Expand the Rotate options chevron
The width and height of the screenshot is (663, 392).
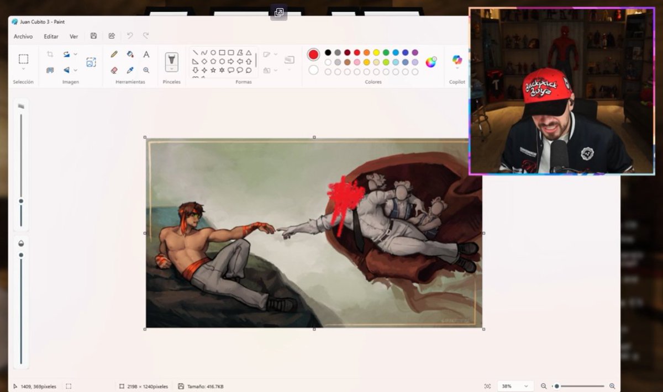click(x=76, y=54)
